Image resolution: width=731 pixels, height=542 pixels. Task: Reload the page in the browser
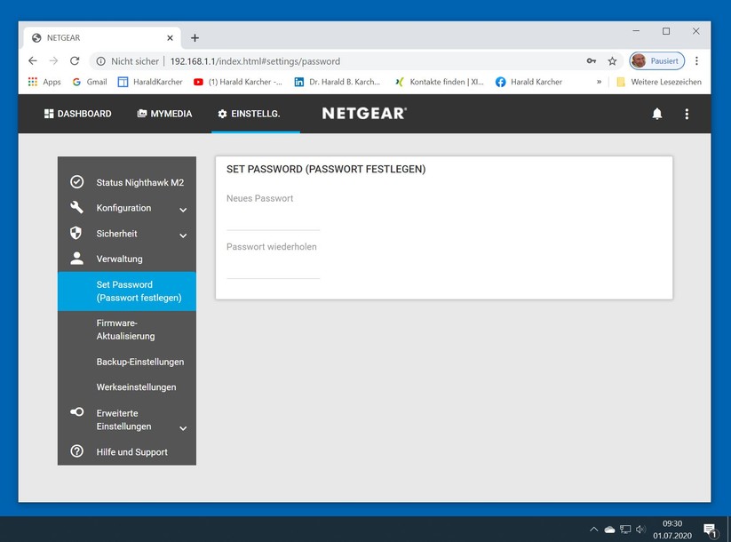click(75, 61)
